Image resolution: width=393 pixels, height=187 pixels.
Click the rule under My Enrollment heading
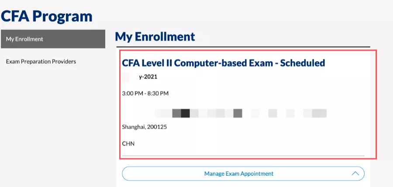(242, 47)
